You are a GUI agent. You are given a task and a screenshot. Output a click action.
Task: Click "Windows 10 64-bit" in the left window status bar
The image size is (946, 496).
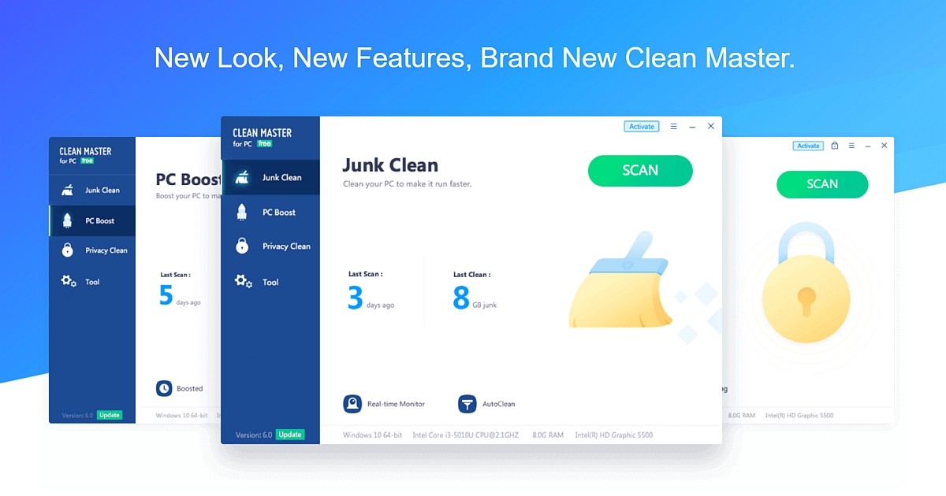181,415
